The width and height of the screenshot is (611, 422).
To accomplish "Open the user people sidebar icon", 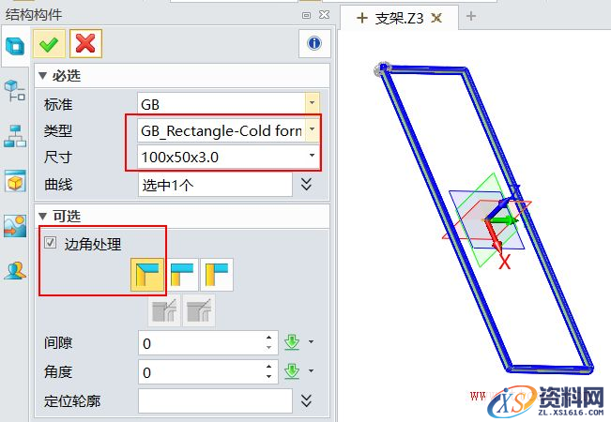I will click(15, 271).
